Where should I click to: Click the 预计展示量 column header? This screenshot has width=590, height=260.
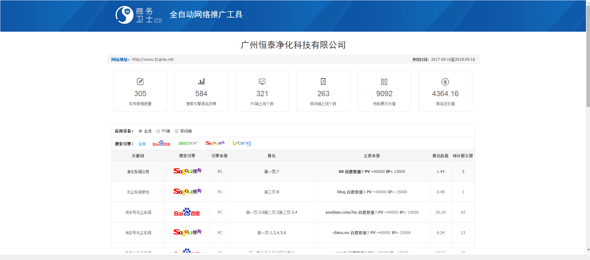pos(463,156)
